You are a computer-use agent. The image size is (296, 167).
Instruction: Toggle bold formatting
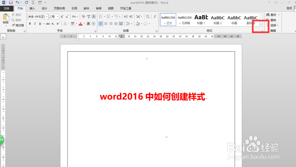pos(30,24)
